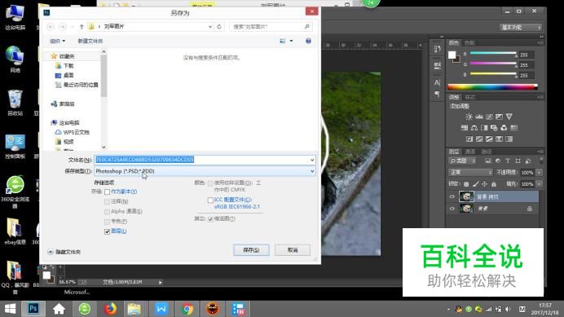This screenshot has height=317, width=564.
Task: Click the lock transparent pixels icon
Action: click(x=466, y=184)
